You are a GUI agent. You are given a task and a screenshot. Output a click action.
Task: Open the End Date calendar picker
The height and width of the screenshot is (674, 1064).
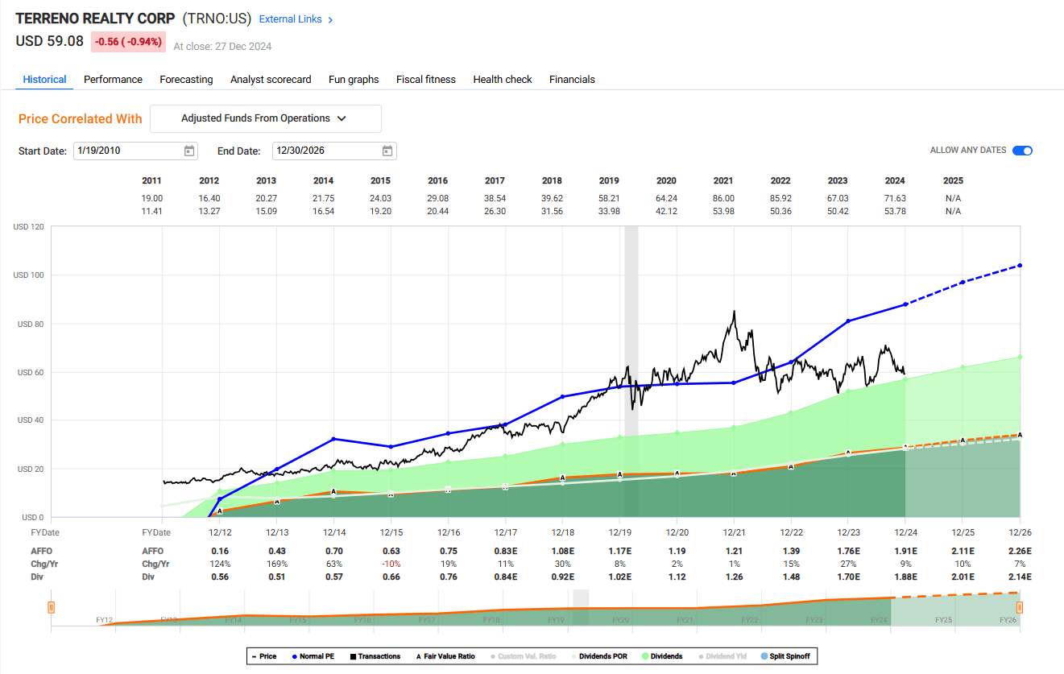click(387, 151)
